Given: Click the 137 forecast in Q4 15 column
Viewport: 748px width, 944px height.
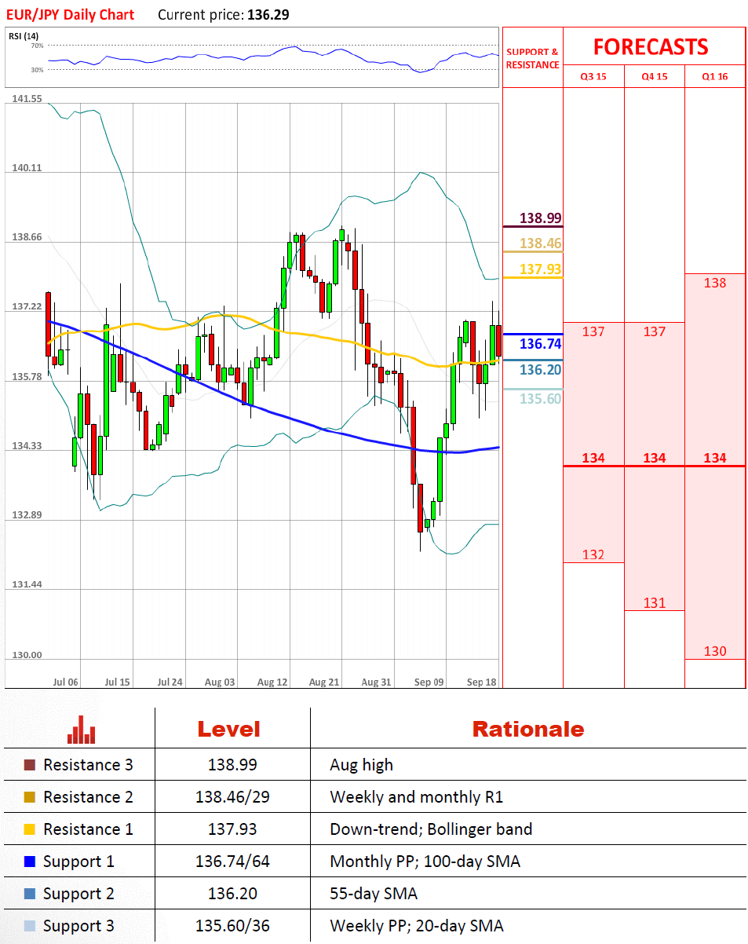Looking at the screenshot, I should pyautogui.click(x=655, y=331).
